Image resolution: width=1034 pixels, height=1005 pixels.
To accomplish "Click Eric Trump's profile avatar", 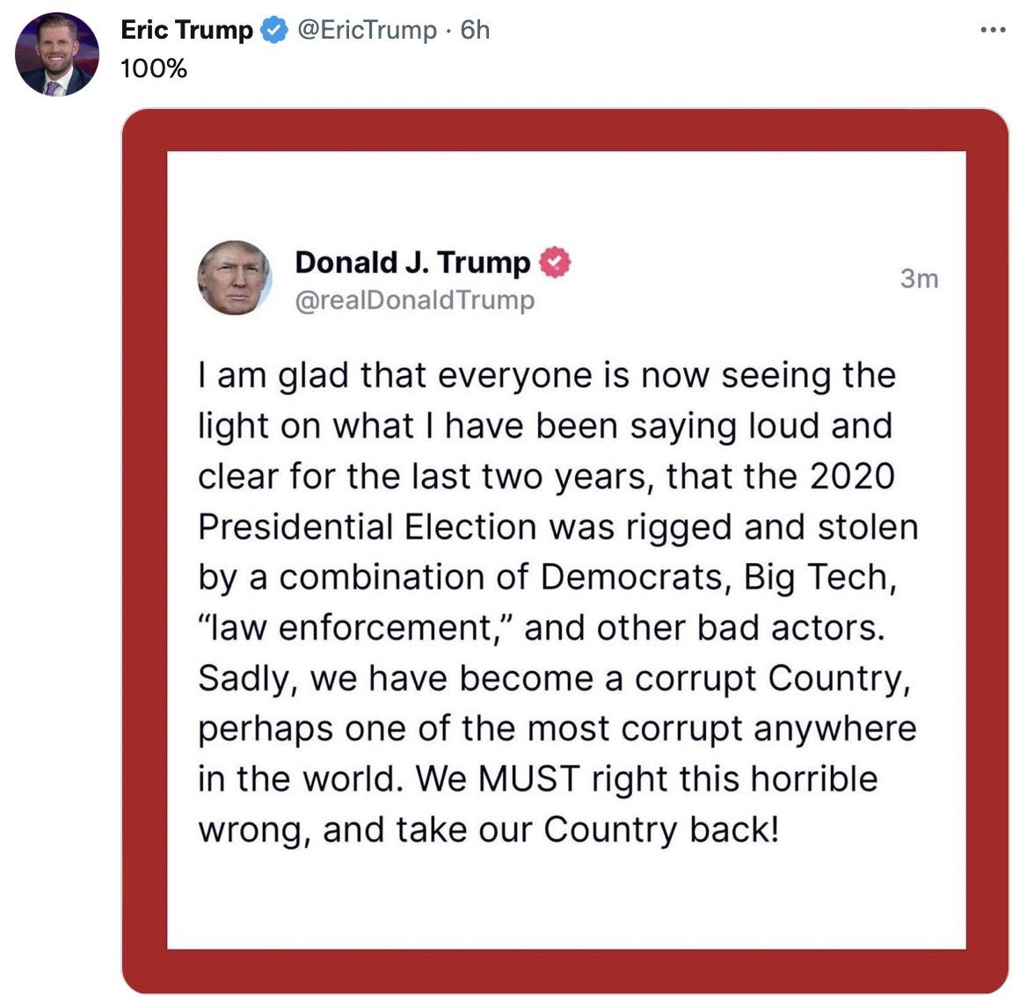I will 56,54.
